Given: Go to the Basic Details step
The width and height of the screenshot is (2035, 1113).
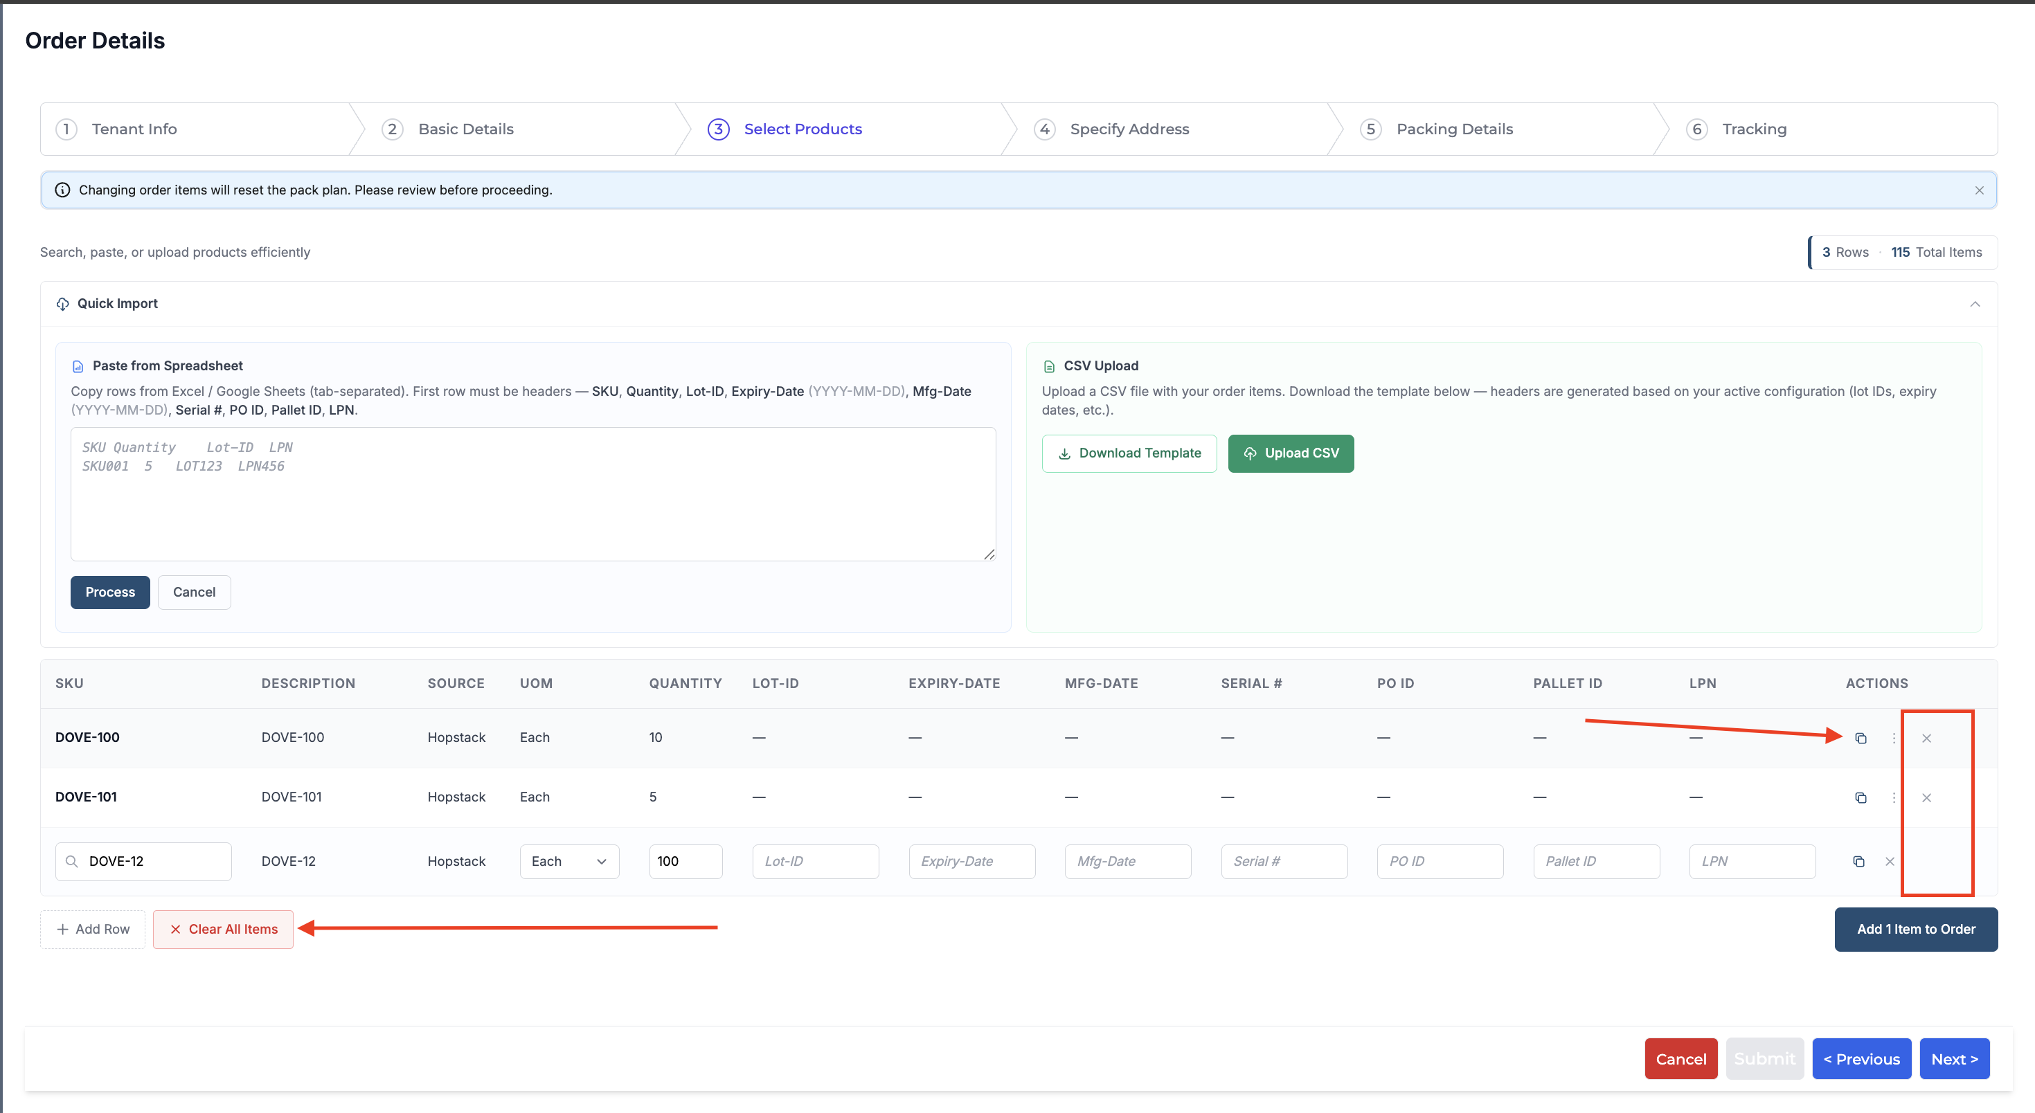Looking at the screenshot, I should click(x=465, y=129).
